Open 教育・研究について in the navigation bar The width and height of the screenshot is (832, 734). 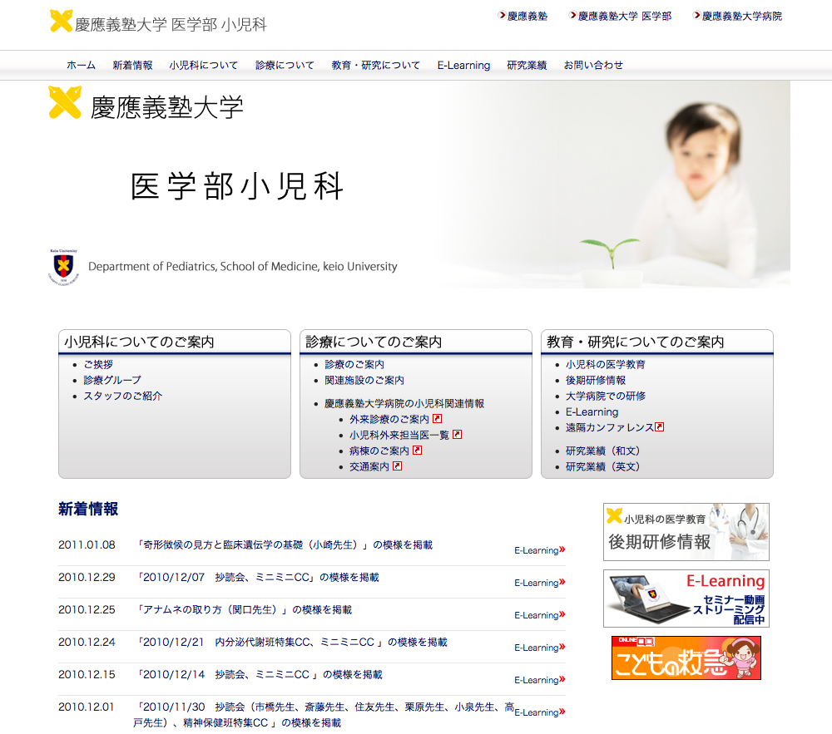click(x=376, y=65)
